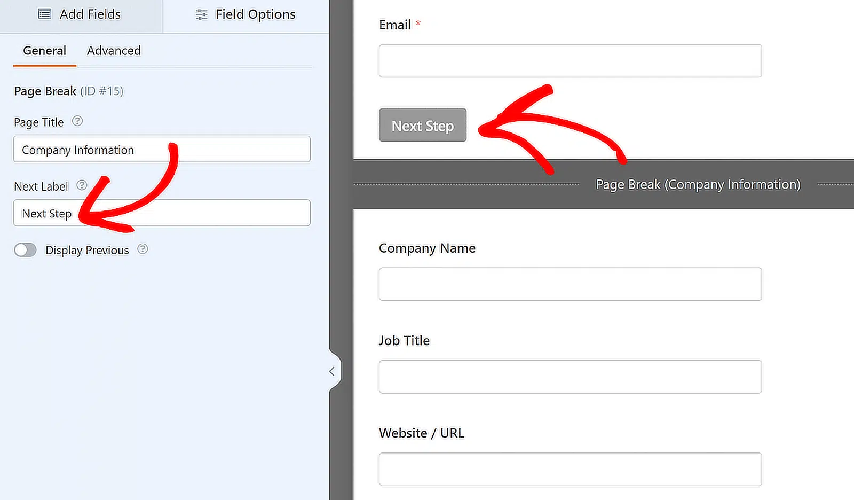Screen dimensions: 854x500
Task: Click the Job Title input field
Action: 570,377
